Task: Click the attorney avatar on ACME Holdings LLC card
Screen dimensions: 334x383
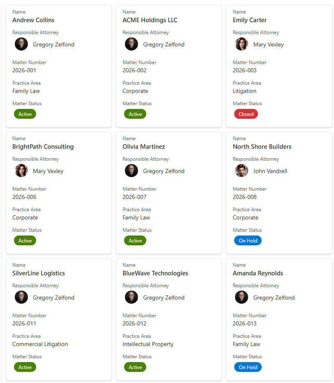Action: (x=131, y=44)
